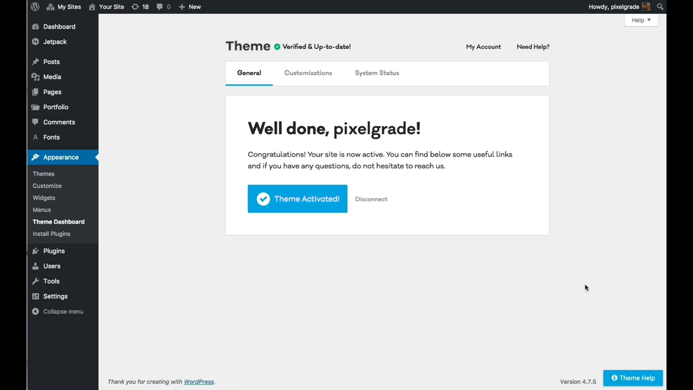Open the Fonts menu label
Viewport: 693px width, 390px height.
pyautogui.click(x=51, y=137)
